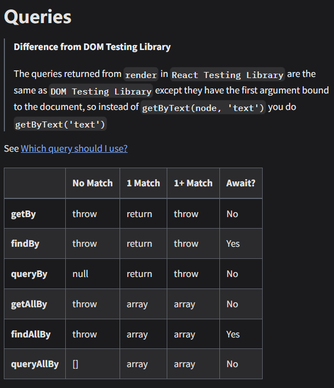Click the "[]" cell in queryAllBy row

pos(75,364)
